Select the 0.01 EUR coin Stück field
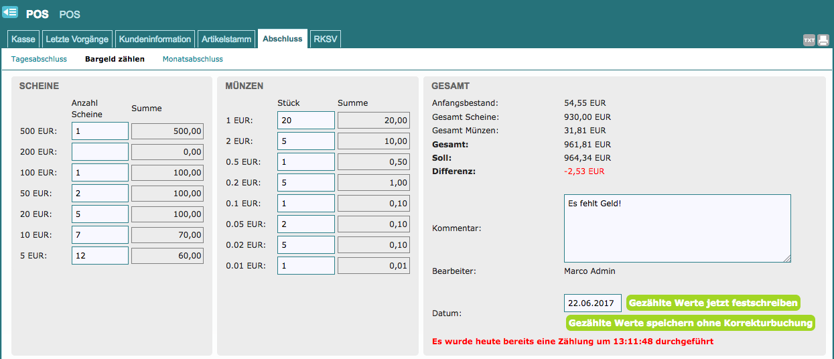834x359 pixels. (305, 265)
